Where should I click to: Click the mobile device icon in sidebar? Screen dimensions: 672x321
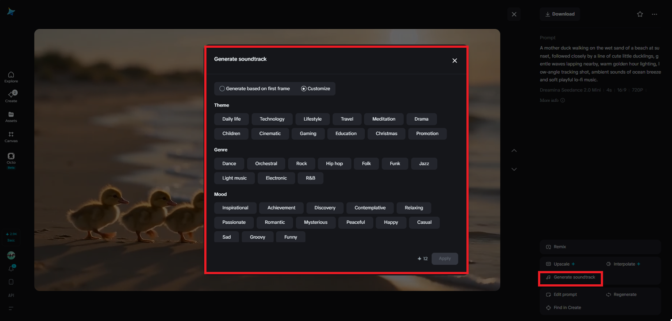click(11, 282)
